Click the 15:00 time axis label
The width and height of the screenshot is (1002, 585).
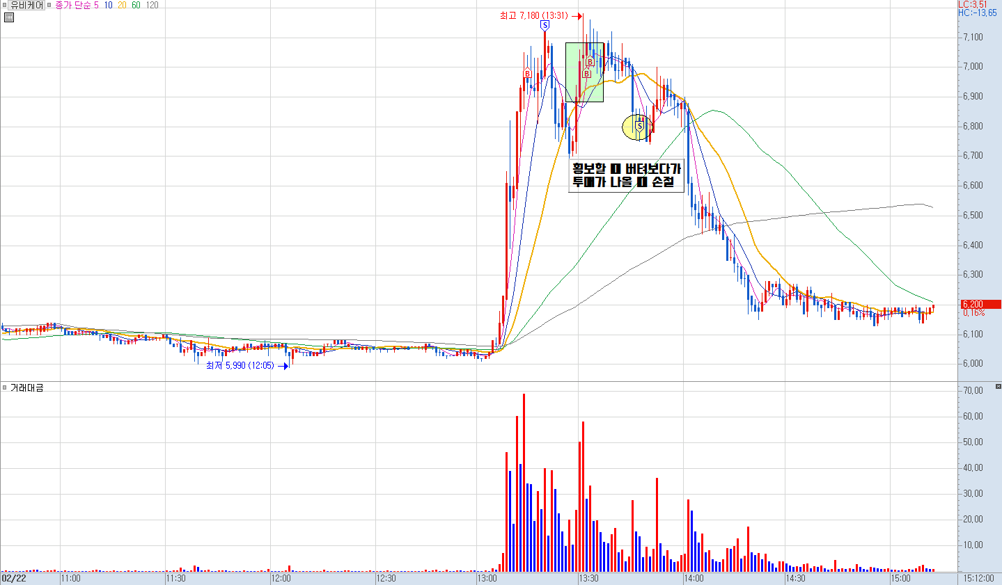[x=900, y=578]
